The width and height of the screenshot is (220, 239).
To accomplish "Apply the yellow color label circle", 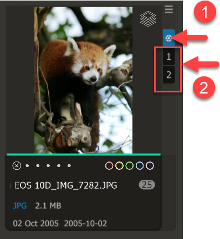I will (x=119, y=166).
